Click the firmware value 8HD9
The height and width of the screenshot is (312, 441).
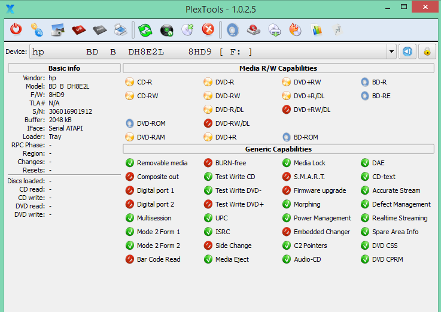(x=56, y=95)
